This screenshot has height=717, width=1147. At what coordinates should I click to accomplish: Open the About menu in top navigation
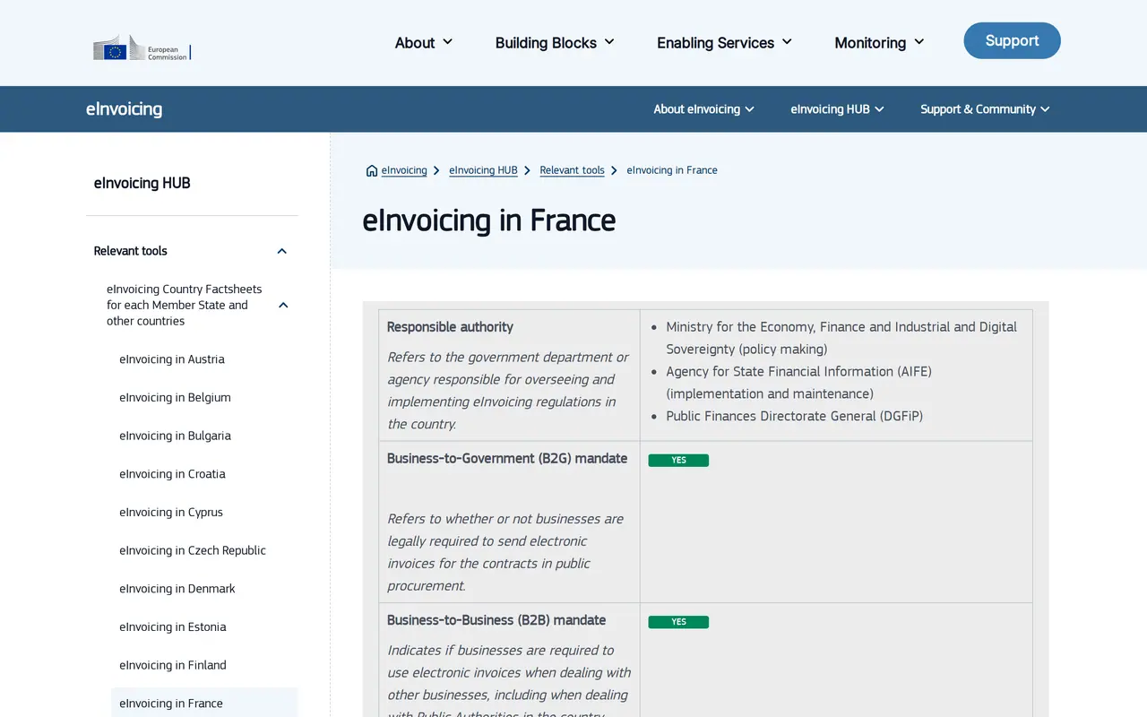[x=424, y=42]
